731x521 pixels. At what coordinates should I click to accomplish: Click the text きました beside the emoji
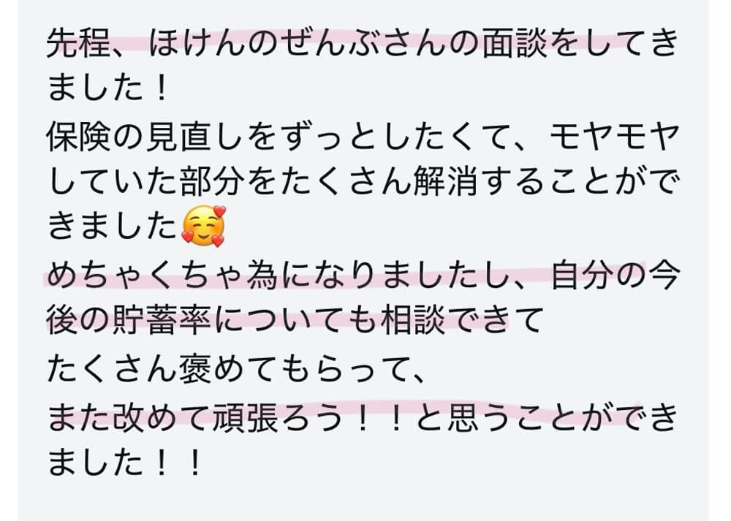(113, 227)
